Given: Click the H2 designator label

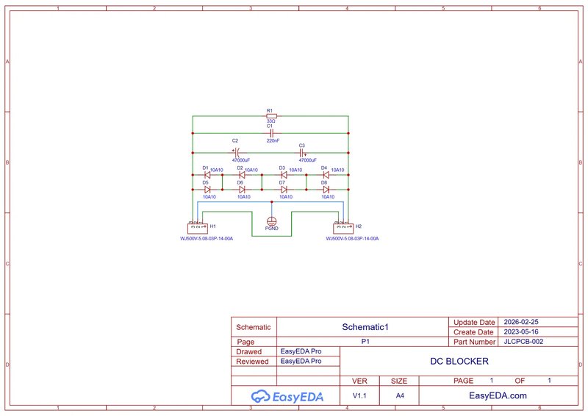Looking at the screenshot, I should pos(359,226).
